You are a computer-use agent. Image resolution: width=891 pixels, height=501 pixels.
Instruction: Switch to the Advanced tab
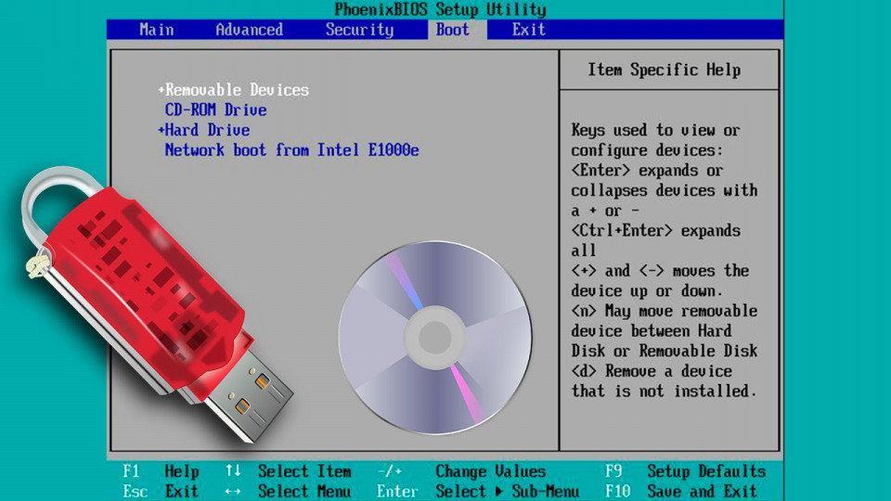click(250, 30)
